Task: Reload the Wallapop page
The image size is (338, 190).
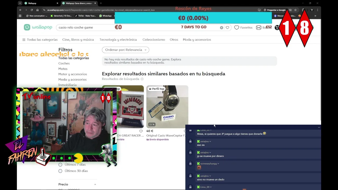Action: point(32,10)
